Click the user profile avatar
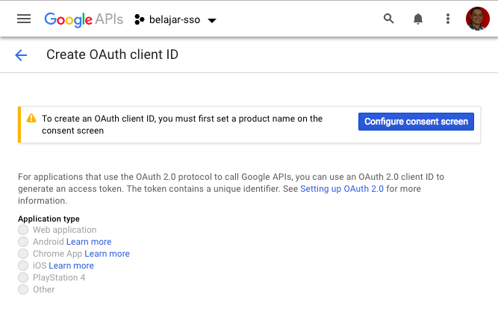Screen dimensions: 498x332 [478, 19]
